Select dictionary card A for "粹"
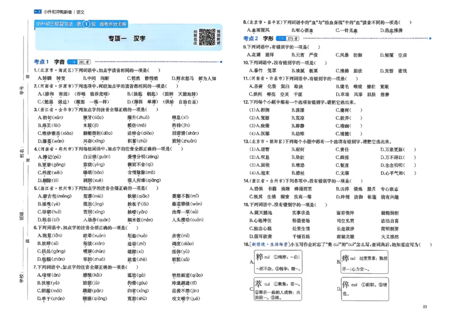 tap(278, 262)
